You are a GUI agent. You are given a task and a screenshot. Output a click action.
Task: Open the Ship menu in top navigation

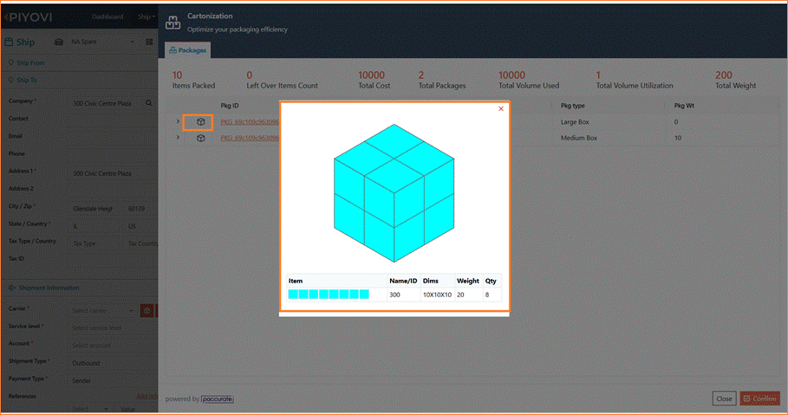147,16
